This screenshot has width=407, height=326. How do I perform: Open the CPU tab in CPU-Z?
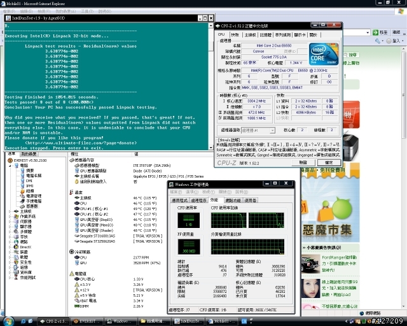click(221, 34)
